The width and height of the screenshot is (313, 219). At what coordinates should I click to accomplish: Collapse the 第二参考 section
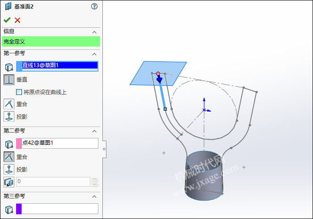pos(94,131)
